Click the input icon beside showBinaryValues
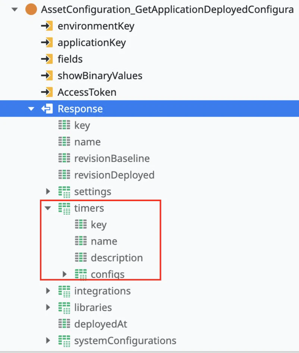Screen dimensions: 299x353 pyautogui.click(x=47, y=76)
